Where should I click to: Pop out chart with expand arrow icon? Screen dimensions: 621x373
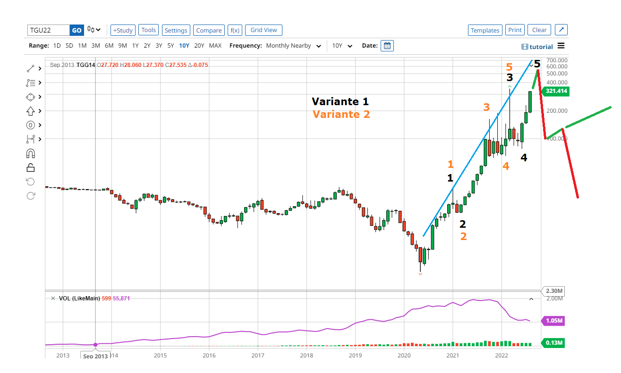561,30
